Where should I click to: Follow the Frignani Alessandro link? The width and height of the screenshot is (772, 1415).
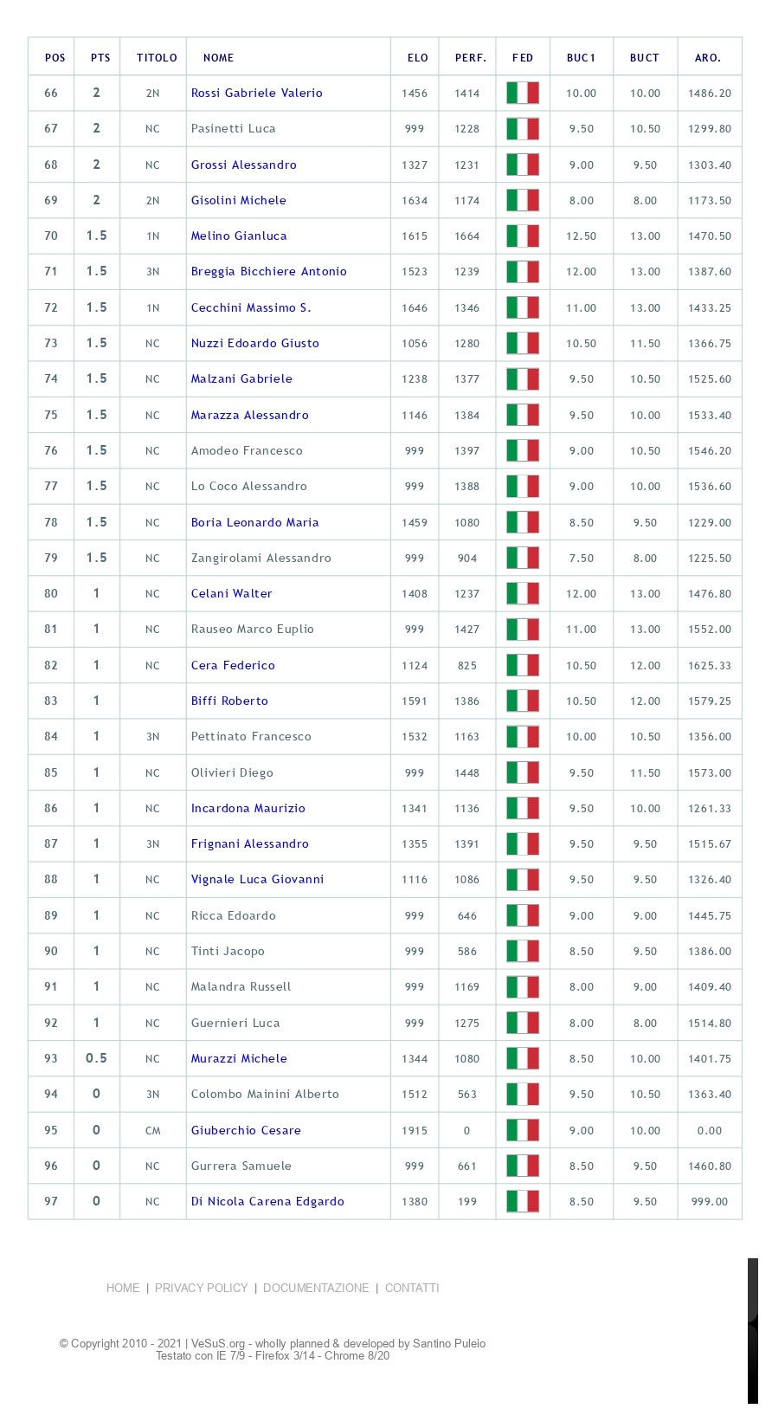pyautogui.click(x=249, y=843)
